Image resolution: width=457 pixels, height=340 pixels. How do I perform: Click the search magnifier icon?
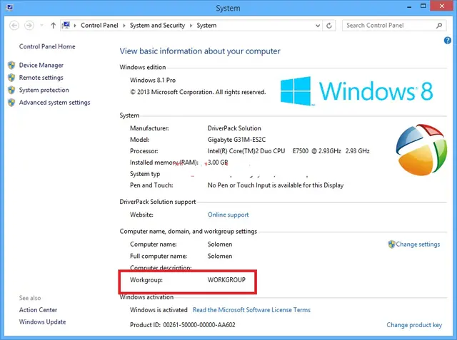point(439,25)
